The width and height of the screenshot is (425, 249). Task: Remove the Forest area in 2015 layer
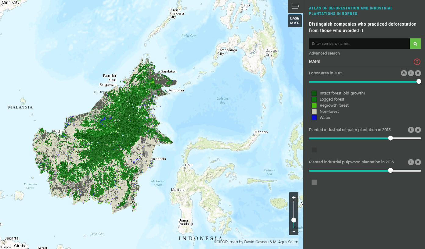pyautogui.click(x=418, y=73)
